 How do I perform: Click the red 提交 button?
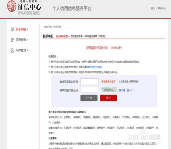[x=108, y=98]
